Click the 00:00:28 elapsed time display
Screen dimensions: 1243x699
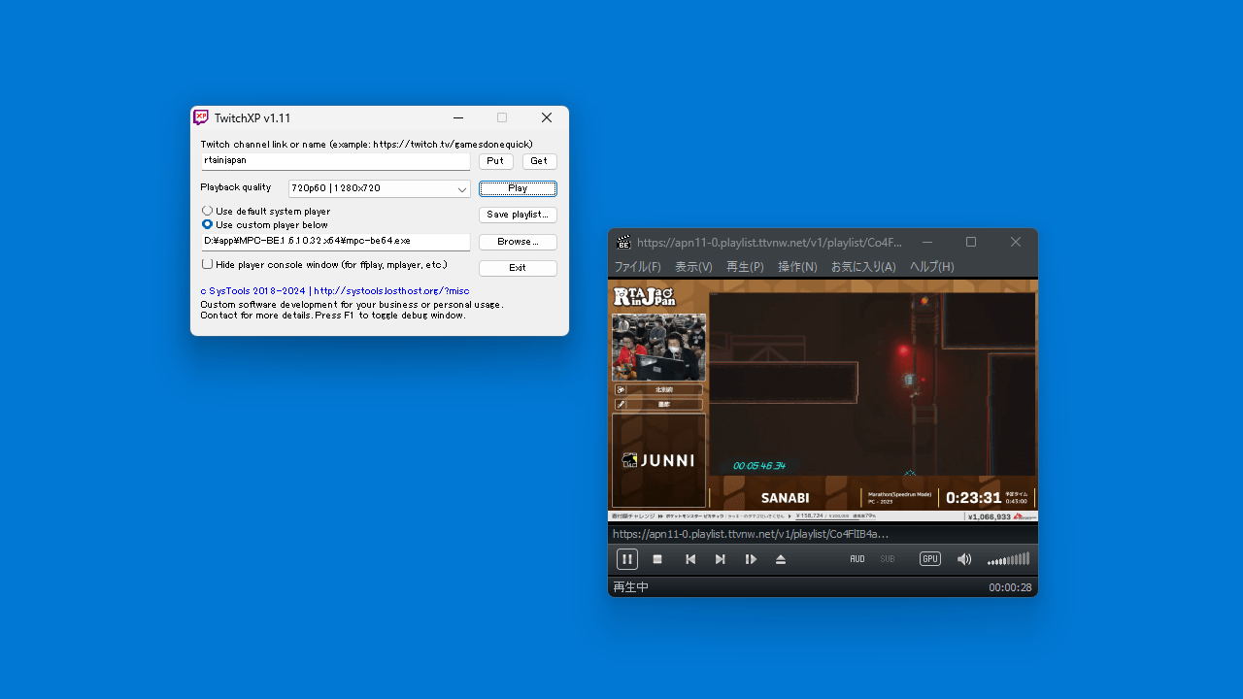point(1010,587)
